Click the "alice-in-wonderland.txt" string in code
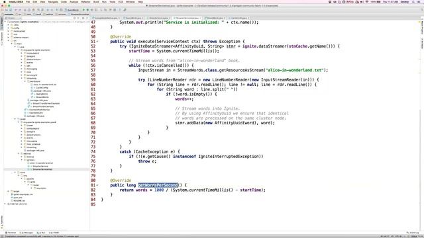 tap(295, 70)
